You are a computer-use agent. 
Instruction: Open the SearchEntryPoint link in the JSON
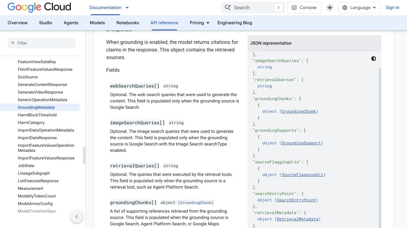(296, 200)
